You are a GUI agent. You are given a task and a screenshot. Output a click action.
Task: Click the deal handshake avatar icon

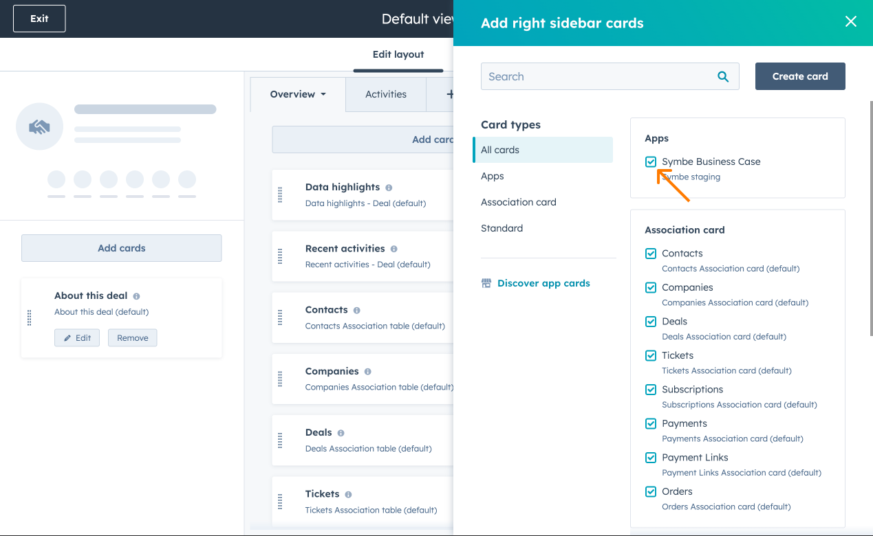40,126
